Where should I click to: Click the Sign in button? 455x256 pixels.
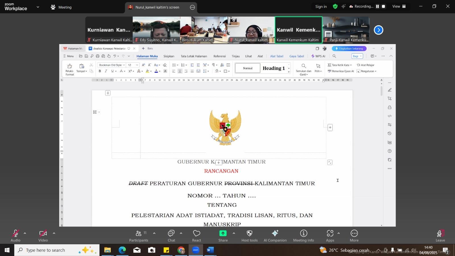(x=321, y=6)
